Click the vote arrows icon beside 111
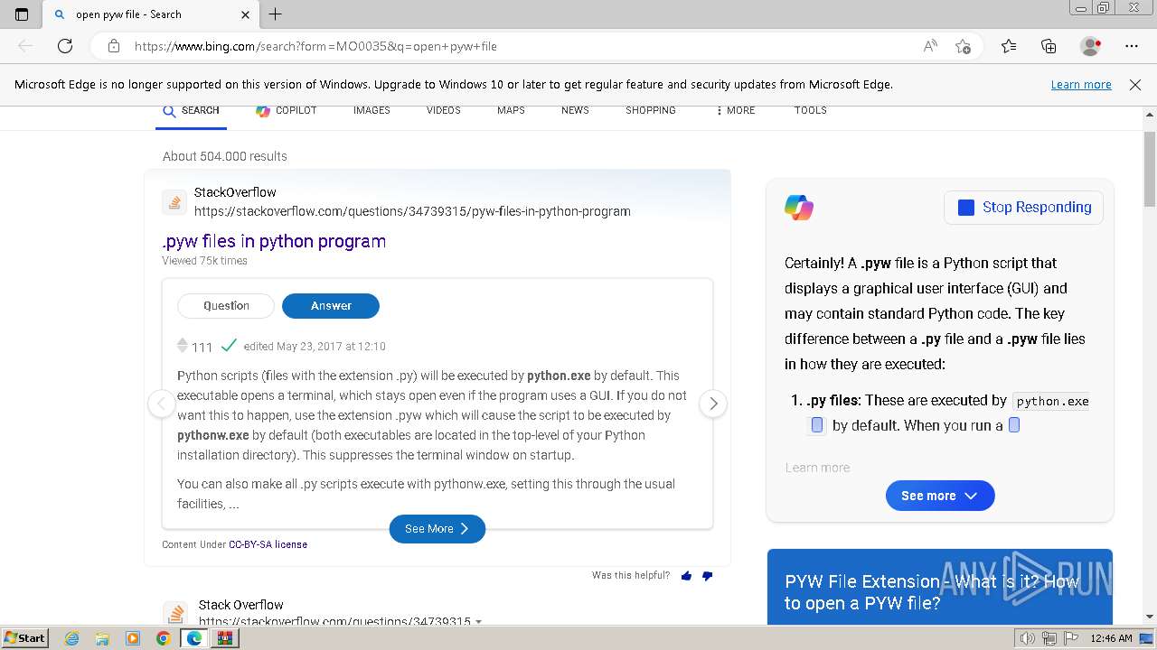The width and height of the screenshot is (1157, 650). (x=183, y=346)
